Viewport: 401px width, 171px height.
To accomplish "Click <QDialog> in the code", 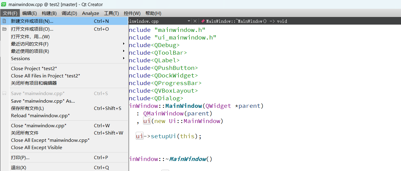I will pos(167,98).
